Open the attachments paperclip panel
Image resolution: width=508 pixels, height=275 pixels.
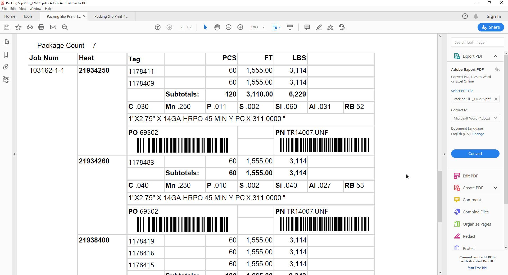pyautogui.click(x=6, y=67)
